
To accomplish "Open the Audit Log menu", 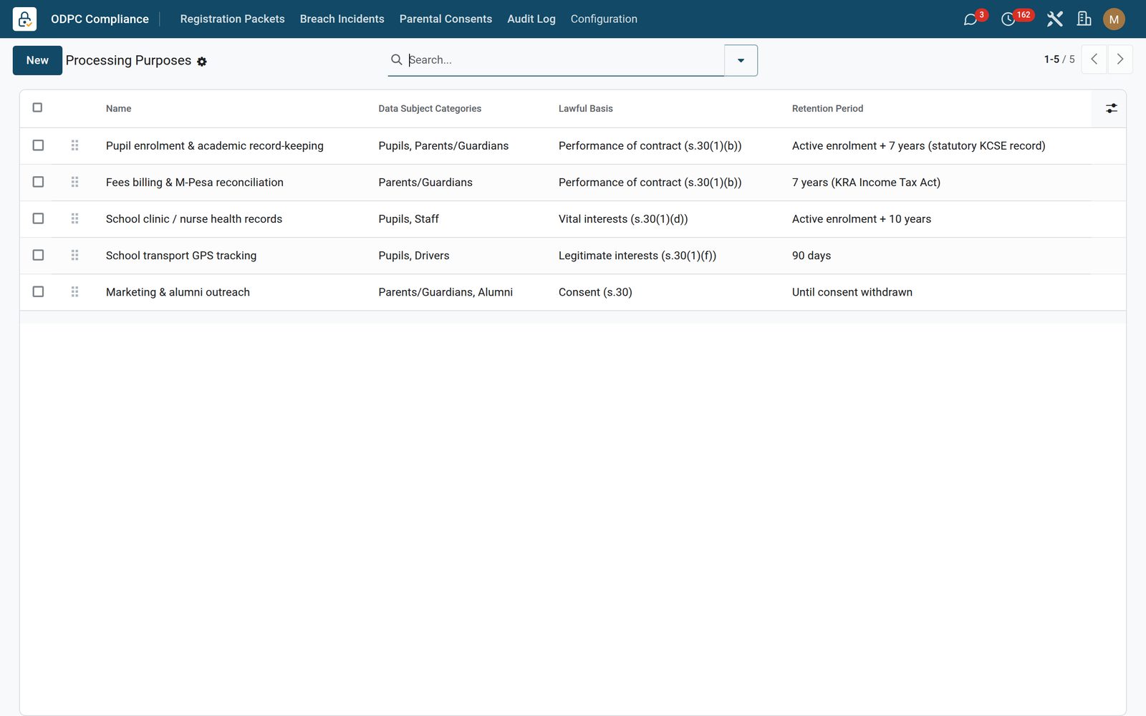I will pos(531,19).
